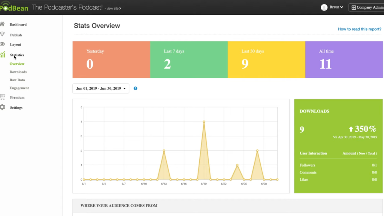Click the Braun user avatar icon

point(324,7)
